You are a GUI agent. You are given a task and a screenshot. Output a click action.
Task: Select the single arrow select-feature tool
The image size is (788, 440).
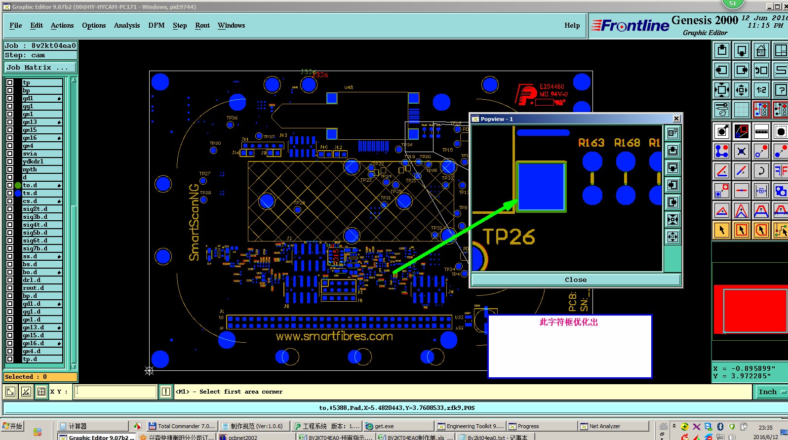click(x=722, y=230)
